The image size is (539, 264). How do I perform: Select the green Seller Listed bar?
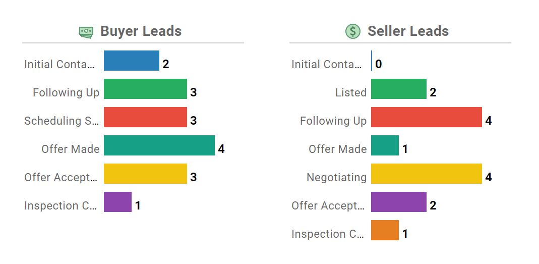click(398, 89)
